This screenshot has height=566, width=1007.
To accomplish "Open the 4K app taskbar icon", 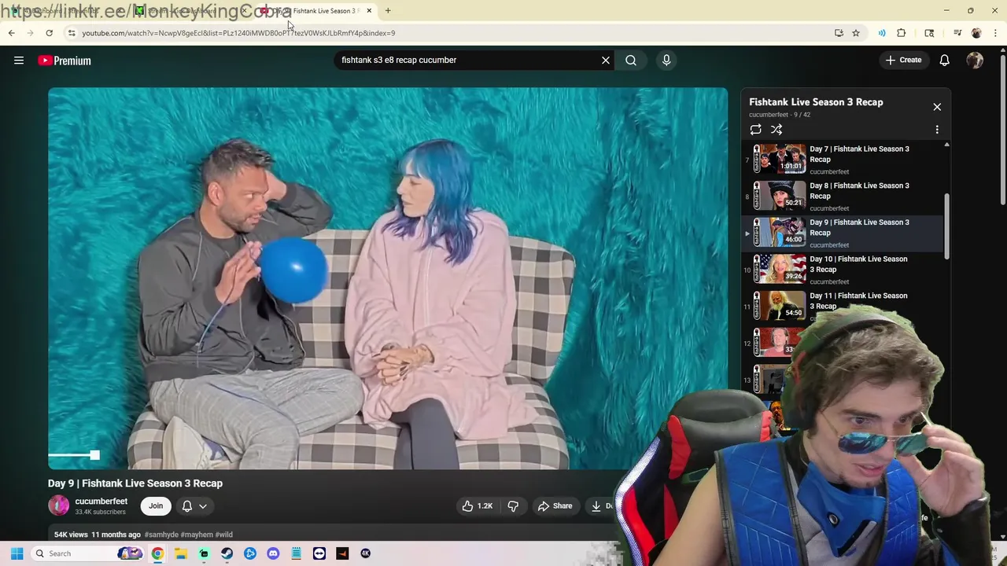I will tap(365, 553).
